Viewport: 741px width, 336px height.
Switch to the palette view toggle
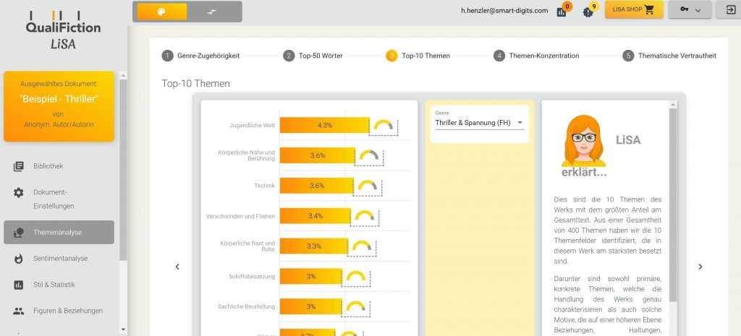pyautogui.click(x=162, y=12)
